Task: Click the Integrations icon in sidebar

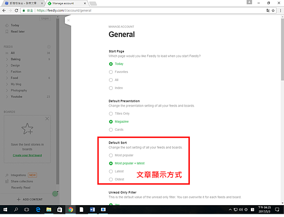Action: pyautogui.click(x=7, y=175)
